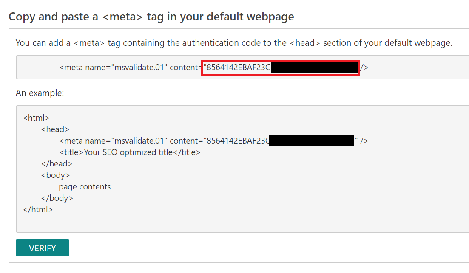
Task: Select the instruction sentence about the head section
Action: pos(234,43)
